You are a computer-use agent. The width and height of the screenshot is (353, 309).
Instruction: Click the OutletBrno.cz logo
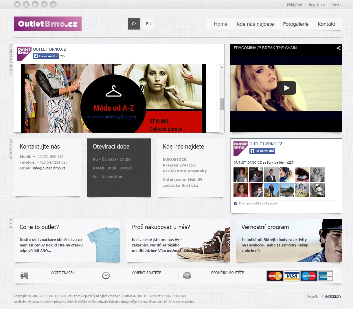(x=48, y=24)
